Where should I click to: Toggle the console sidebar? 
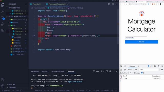pyautogui.click(x=121, y=70)
